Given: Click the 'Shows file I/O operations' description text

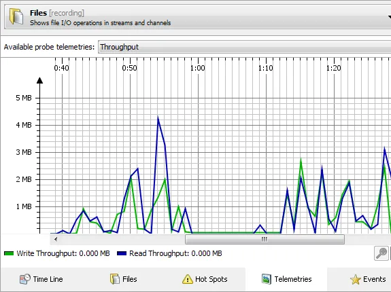Looking at the screenshot, I should [100, 23].
